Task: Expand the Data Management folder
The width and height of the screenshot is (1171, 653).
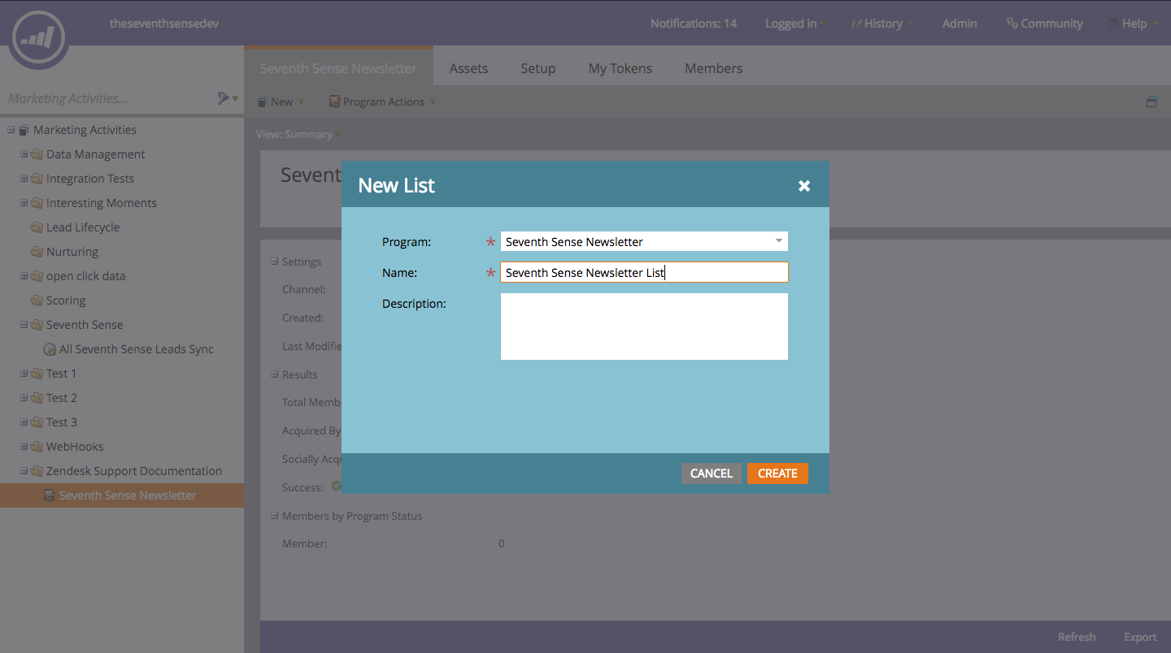Action: point(24,154)
